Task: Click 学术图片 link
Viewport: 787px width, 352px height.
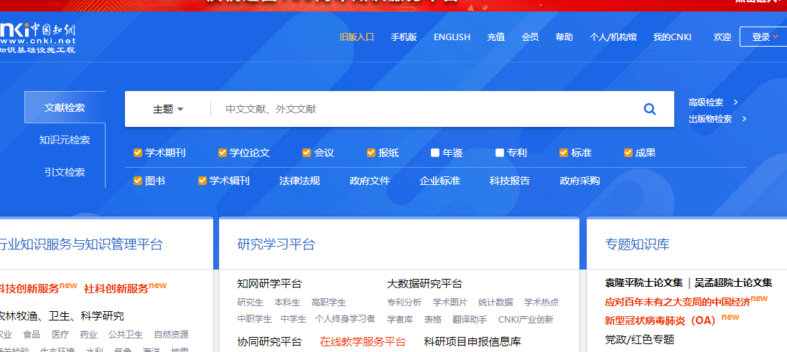Action: coord(450,303)
